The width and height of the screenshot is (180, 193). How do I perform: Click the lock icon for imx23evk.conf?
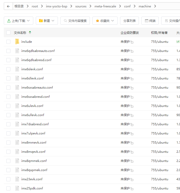click(x=132, y=180)
